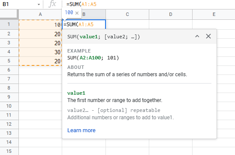The image size is (235, 155).
Task: Open the Learn more link
Action: coord(81,130)
